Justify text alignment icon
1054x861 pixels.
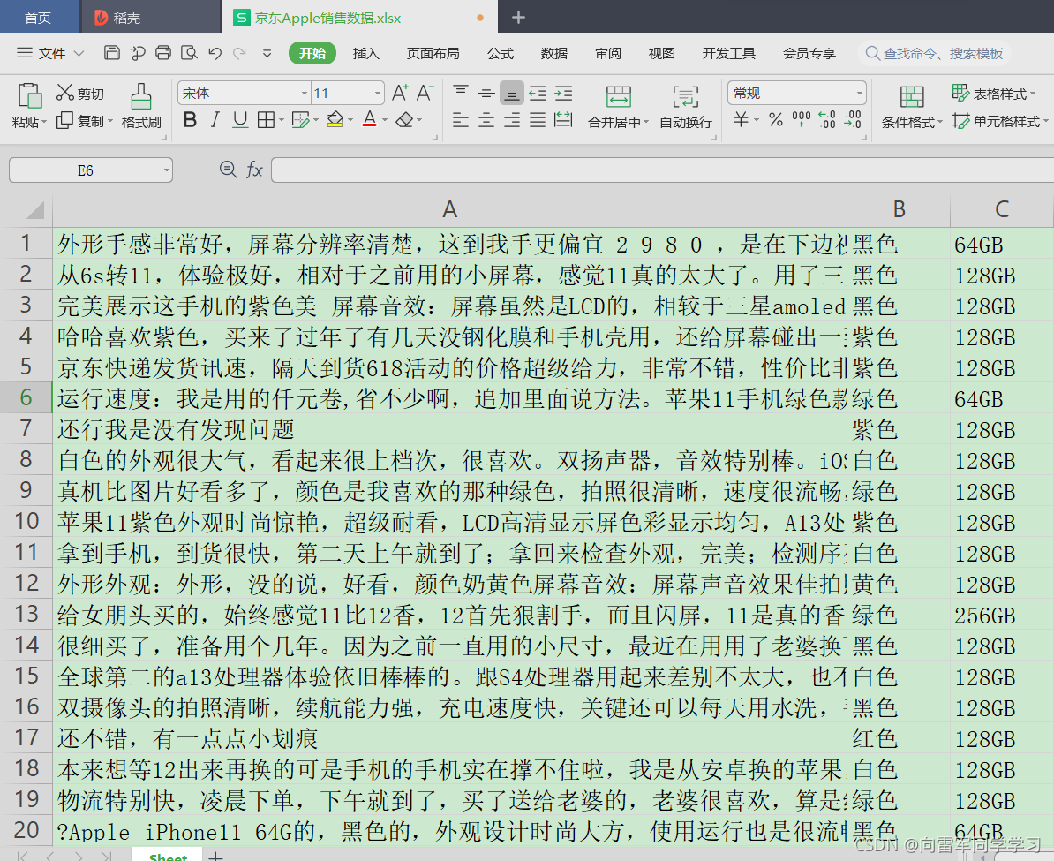[x=538, y=120]
